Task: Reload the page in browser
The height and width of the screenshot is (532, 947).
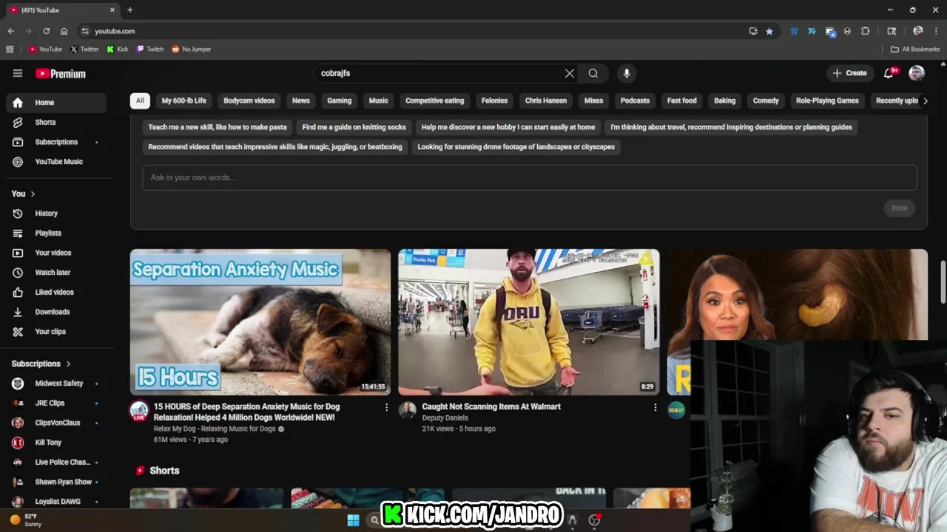Action: [x=46, y=31]
